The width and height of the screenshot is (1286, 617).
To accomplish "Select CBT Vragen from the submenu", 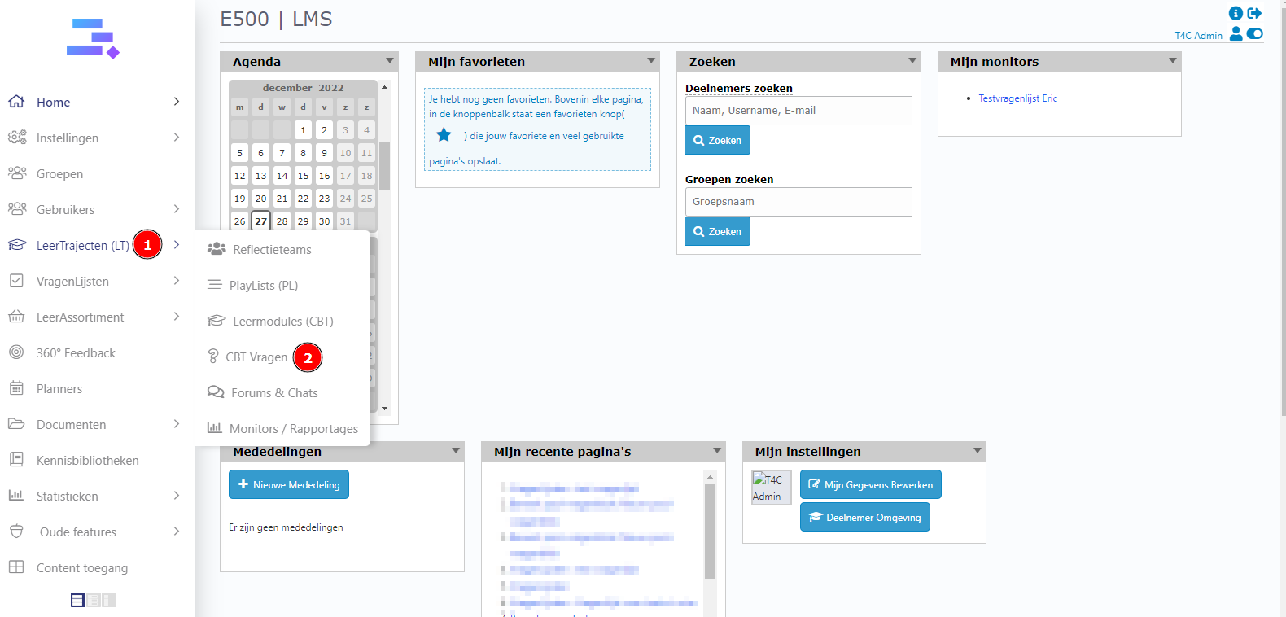I will (256, 357).
